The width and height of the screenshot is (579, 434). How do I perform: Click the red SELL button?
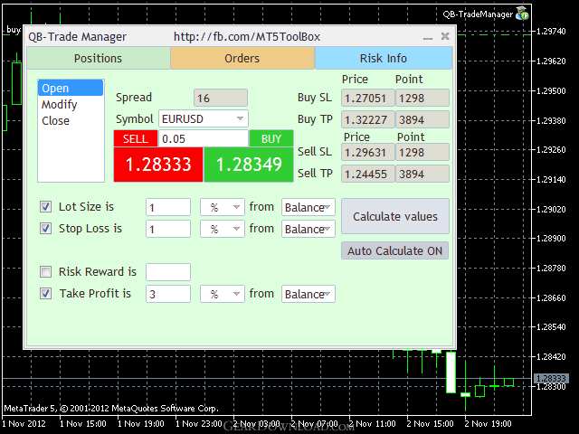[136, 138]
